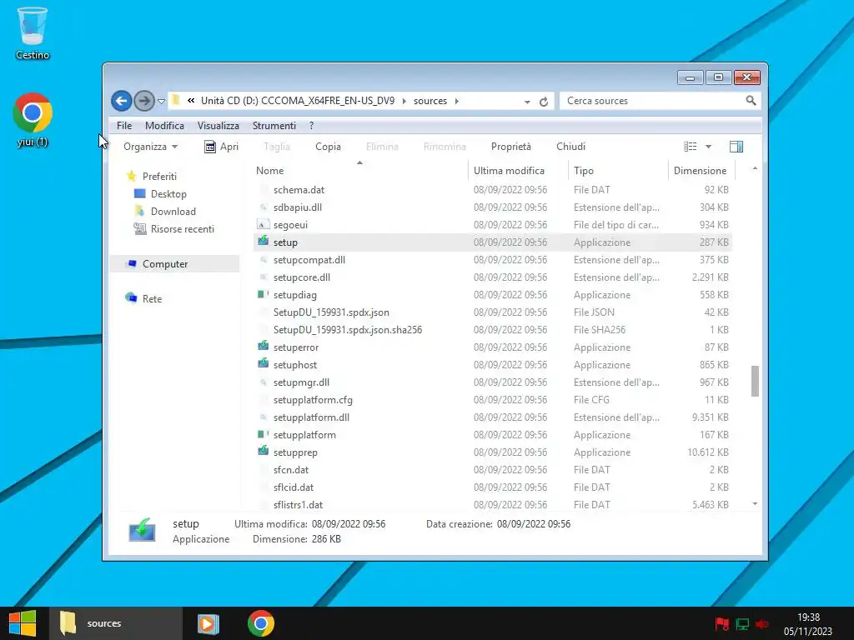Screen dimensions: 854x640
Task: Open the Visualizza menu
Action: point(219,126)
